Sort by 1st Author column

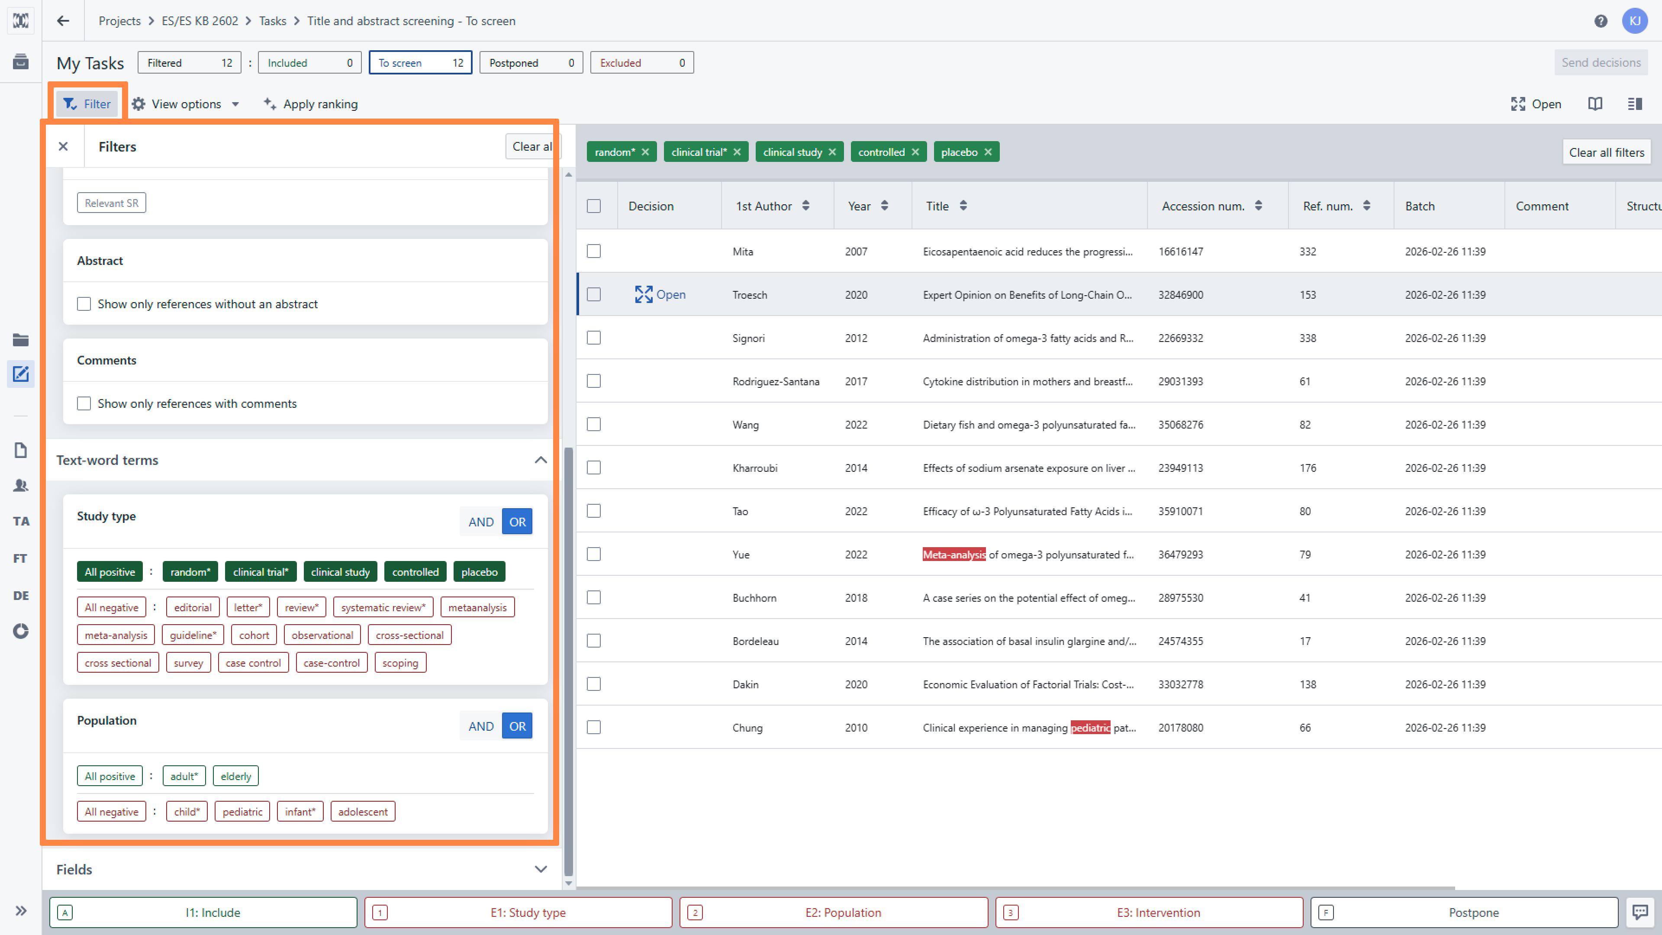[806, 206]
